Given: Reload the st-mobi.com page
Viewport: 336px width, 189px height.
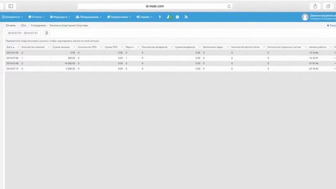Looking at the screenshot, I should [229, 6].
